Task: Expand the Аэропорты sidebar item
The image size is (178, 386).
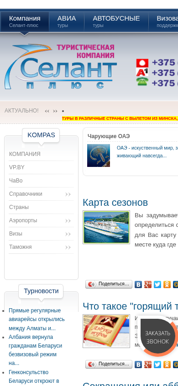Action: (68, 221)
